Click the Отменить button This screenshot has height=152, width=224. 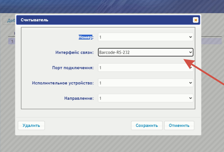click(x=179, y=125)
